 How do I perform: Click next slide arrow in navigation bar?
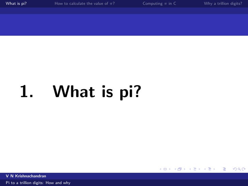[x=170, y=169]
